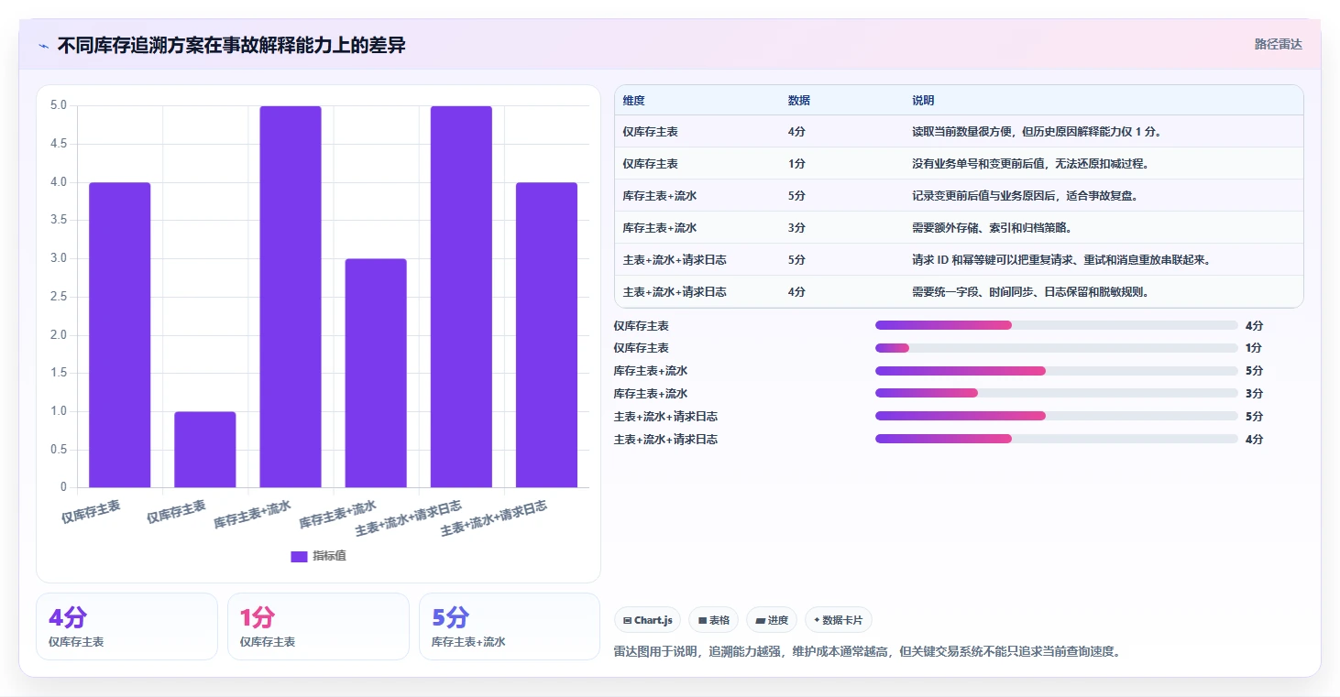
Task: Click the 库存主表+流水 chart bar reaching 3.0
Action: click(x=376, y=373)
